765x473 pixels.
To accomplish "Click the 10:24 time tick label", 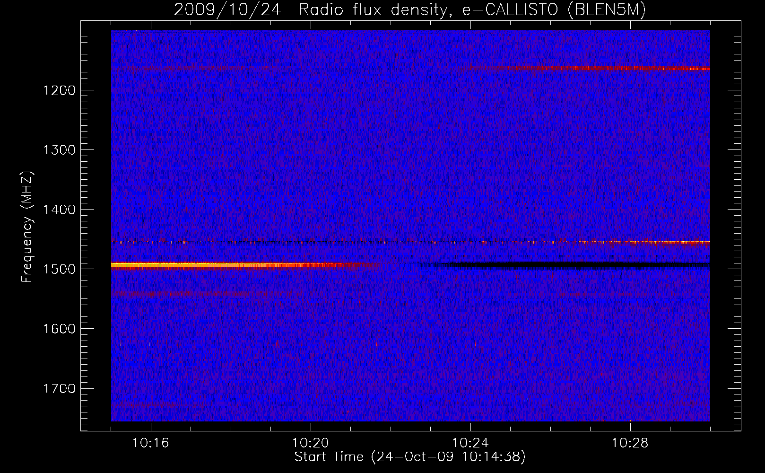I will [470, 443].
